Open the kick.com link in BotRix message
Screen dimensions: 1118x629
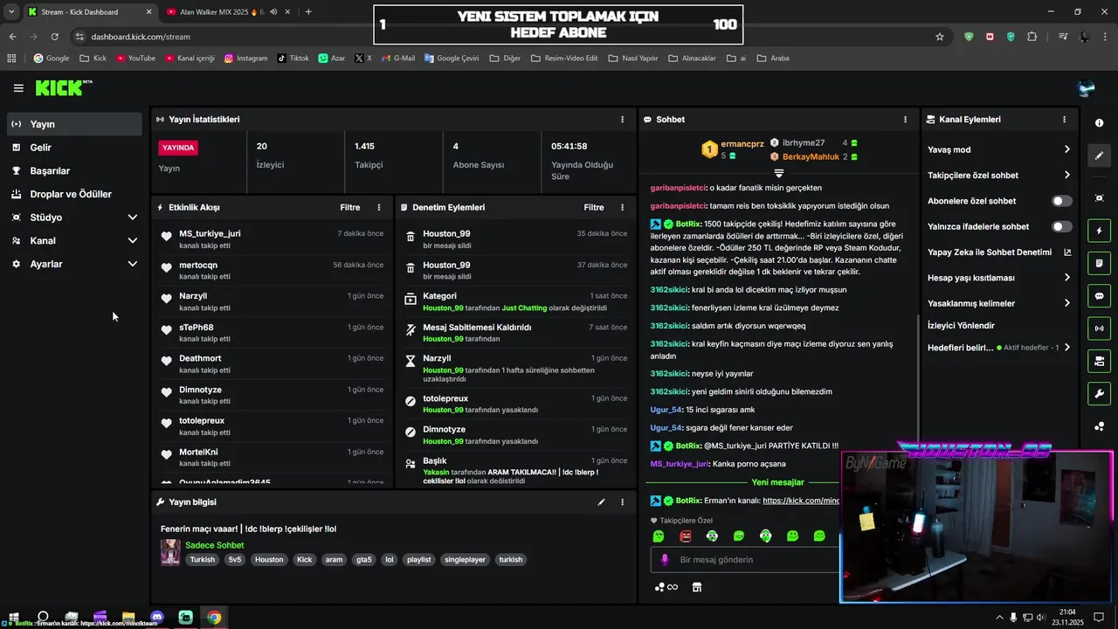[x=801, y=501]
